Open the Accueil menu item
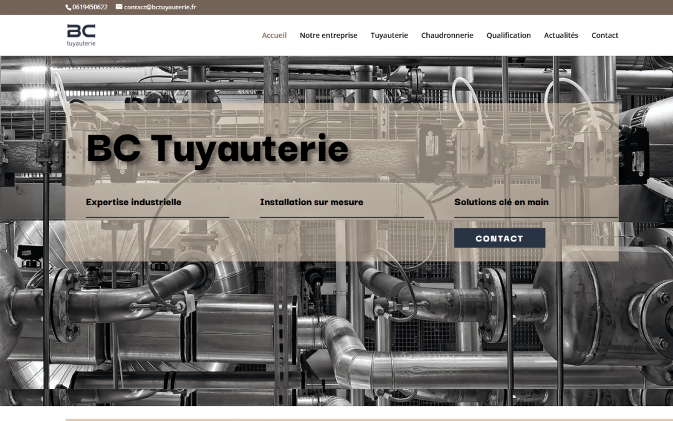This screenshot has width=673, height=421. tap(274, 36)
